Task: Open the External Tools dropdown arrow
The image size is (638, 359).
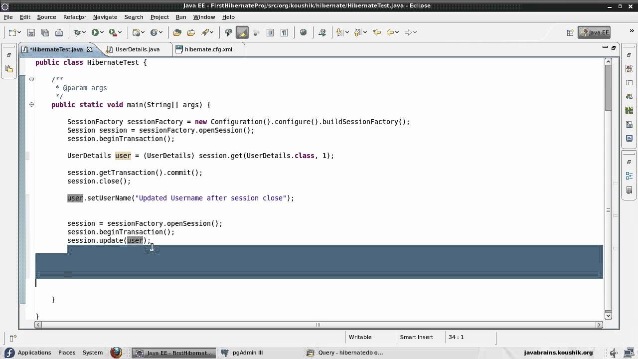Action: 120,32
